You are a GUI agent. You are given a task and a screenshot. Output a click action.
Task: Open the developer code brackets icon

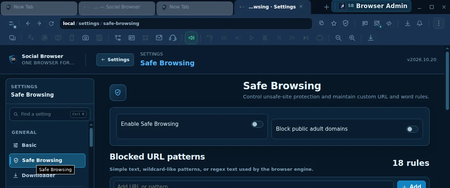tap(389, 23)
